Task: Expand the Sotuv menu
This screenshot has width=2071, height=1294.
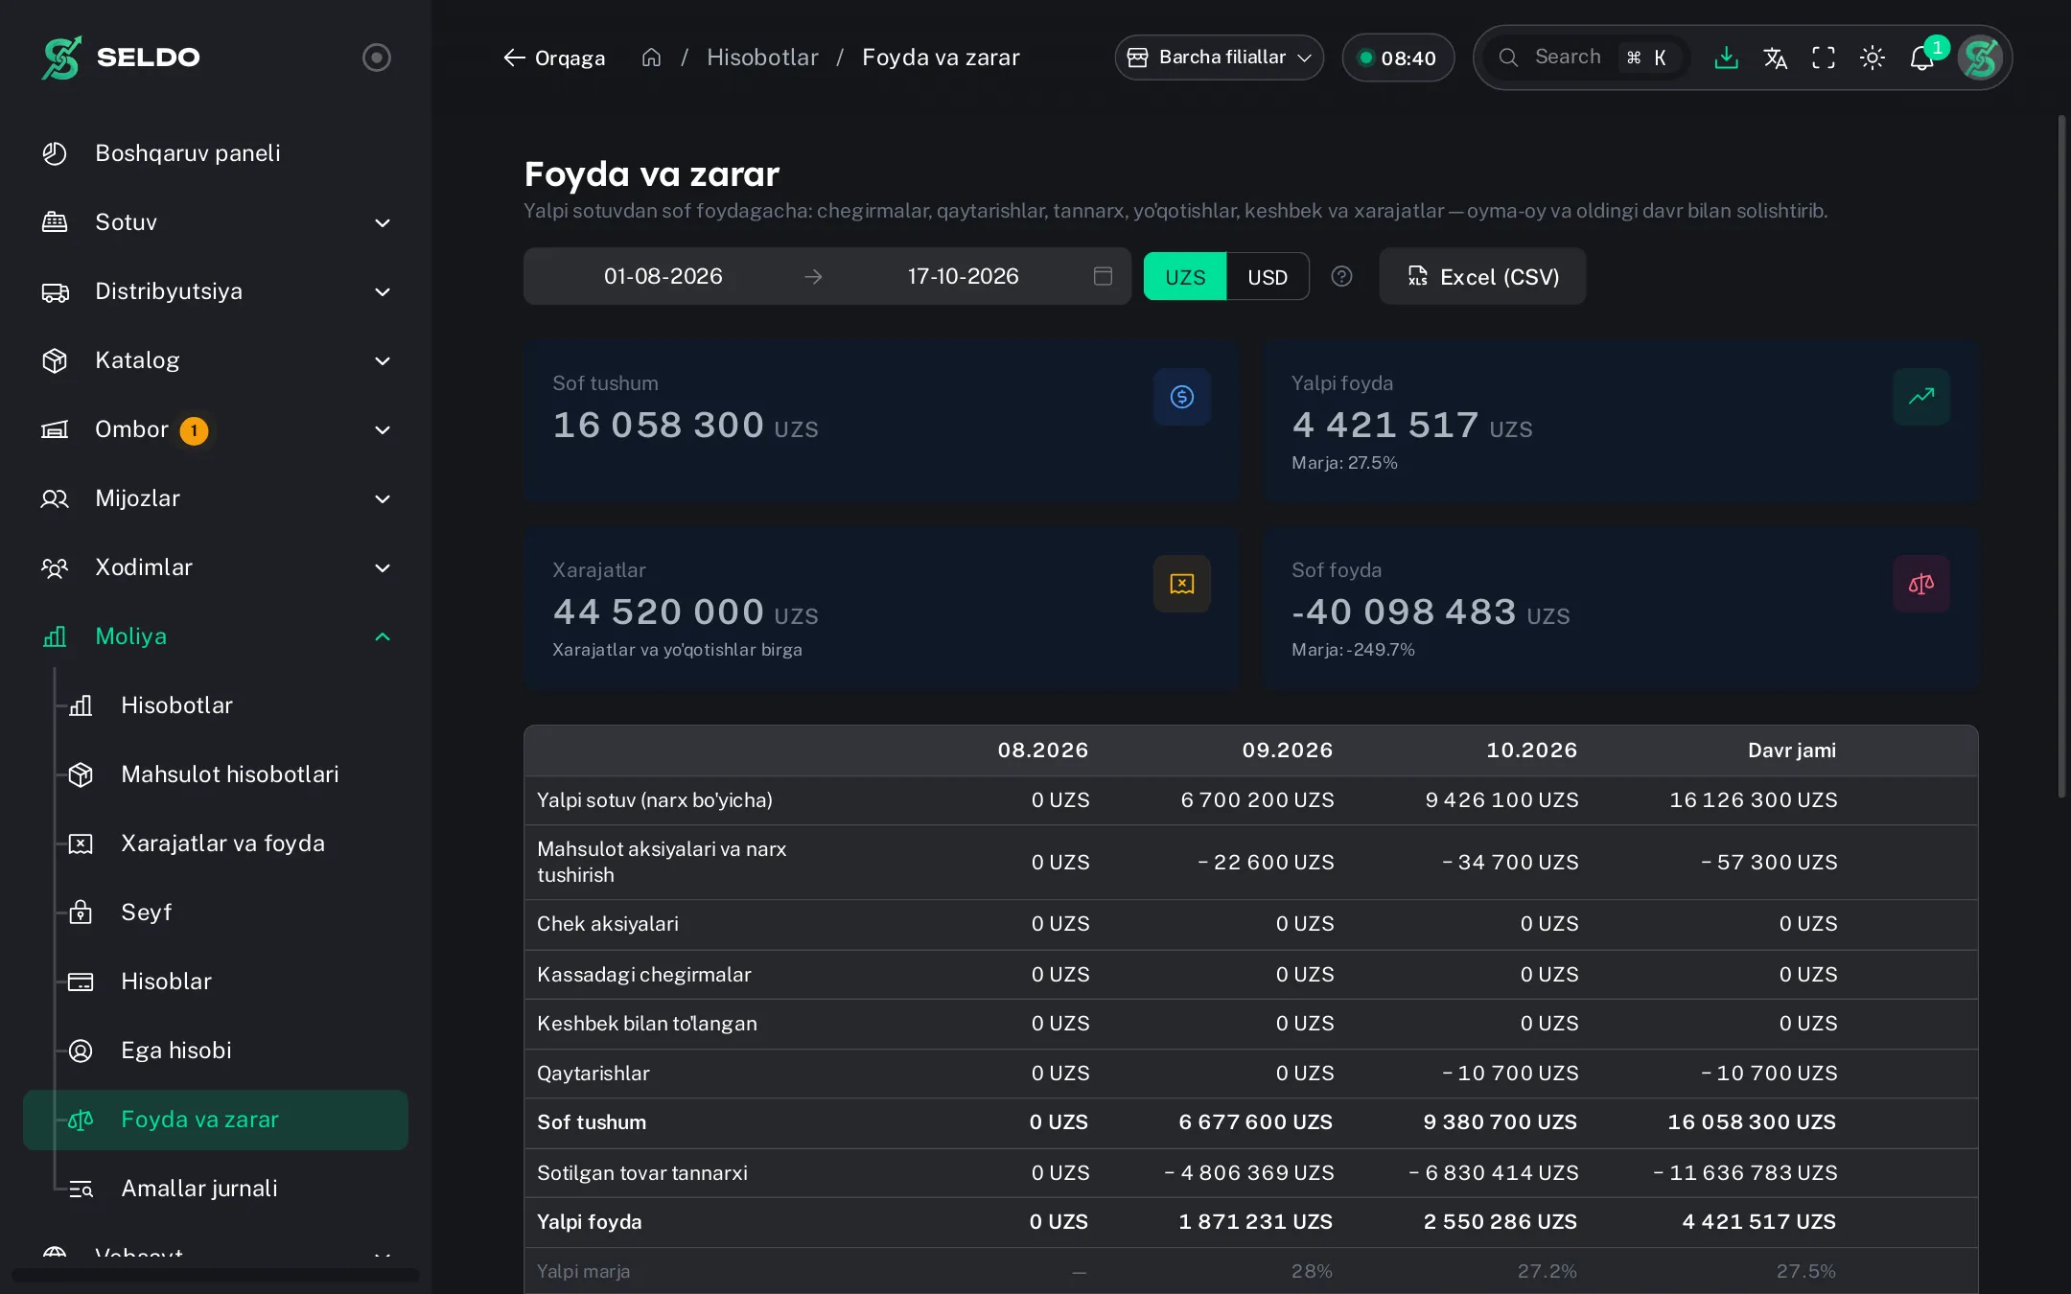Action: 216,222
